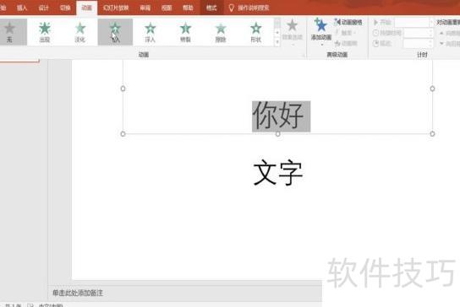
Task: Open the 效果选项 (Effect Options) menu
Action: [293, 31]
